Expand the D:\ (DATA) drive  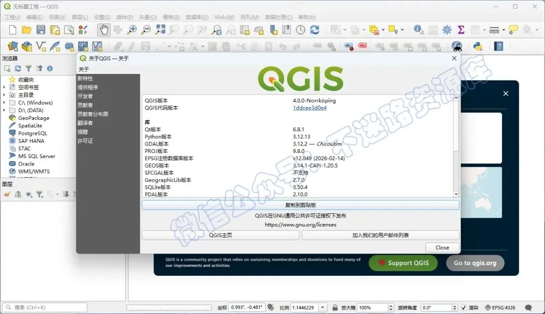click(x=4, y=110)
